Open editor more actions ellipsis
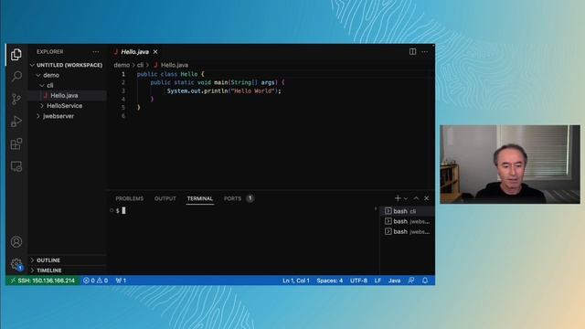 click(x=424, y=52)
